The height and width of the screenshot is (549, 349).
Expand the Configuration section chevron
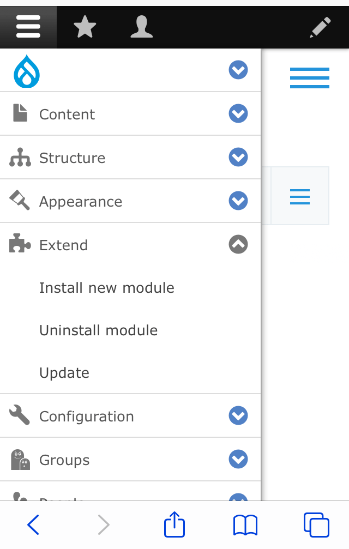point(238,415)
